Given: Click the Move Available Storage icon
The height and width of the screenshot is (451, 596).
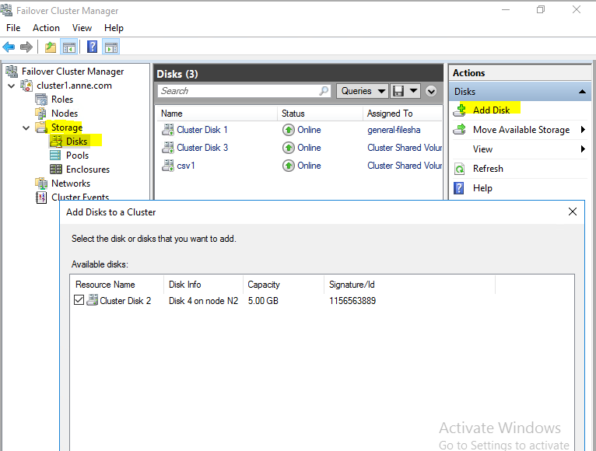Looking at the screenshot, I should point(460,130).
